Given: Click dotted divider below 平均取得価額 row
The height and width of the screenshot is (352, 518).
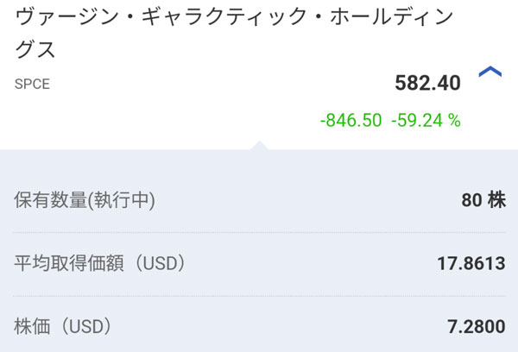Looking at the screenshot, I should pyautogui.click(x=259, y=296).
